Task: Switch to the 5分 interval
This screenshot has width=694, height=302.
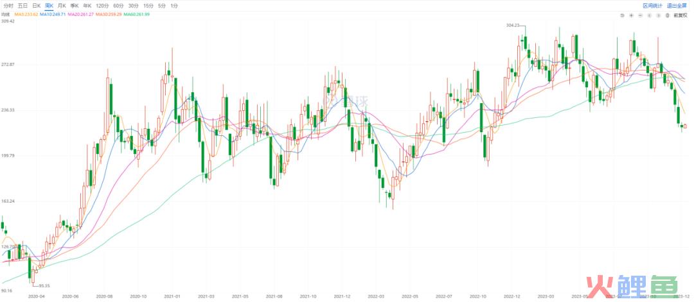Action: [x=162, y=6]
